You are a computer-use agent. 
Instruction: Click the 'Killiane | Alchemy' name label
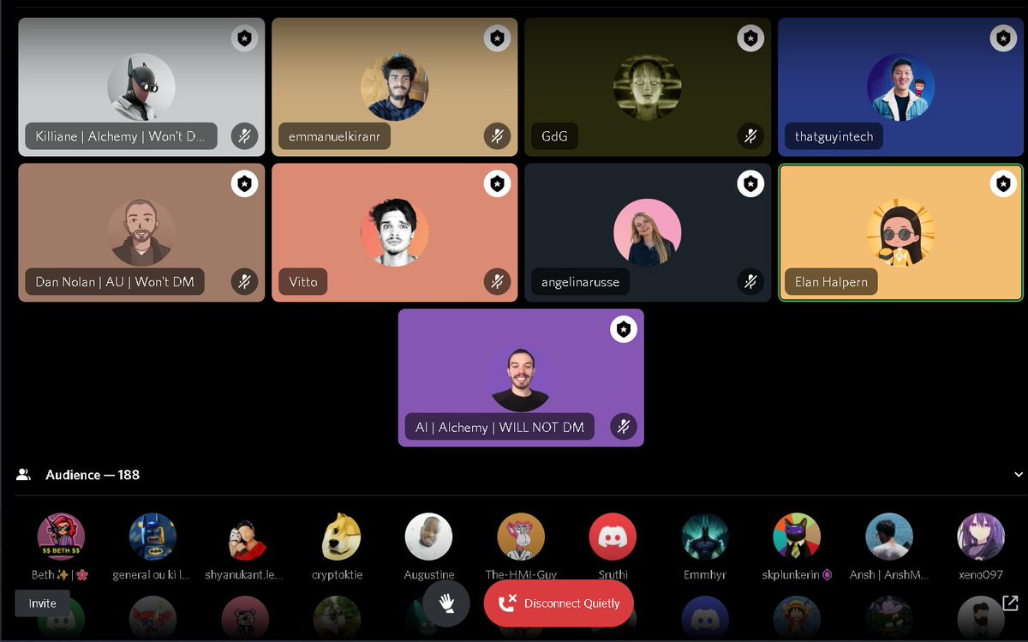coord(121,136)
